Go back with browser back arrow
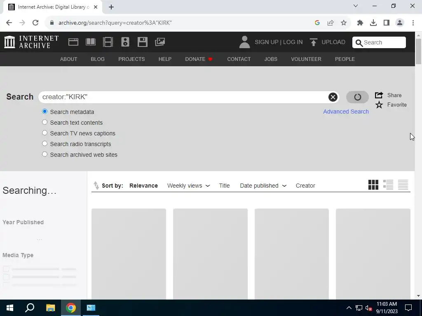 (9, 23)
